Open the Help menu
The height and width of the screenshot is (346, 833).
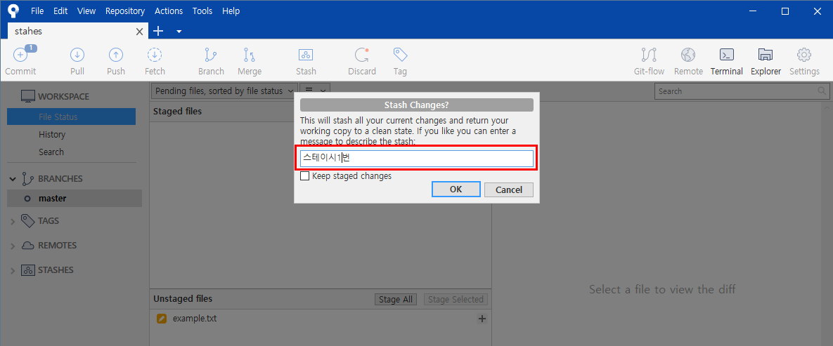click(231, 11)
